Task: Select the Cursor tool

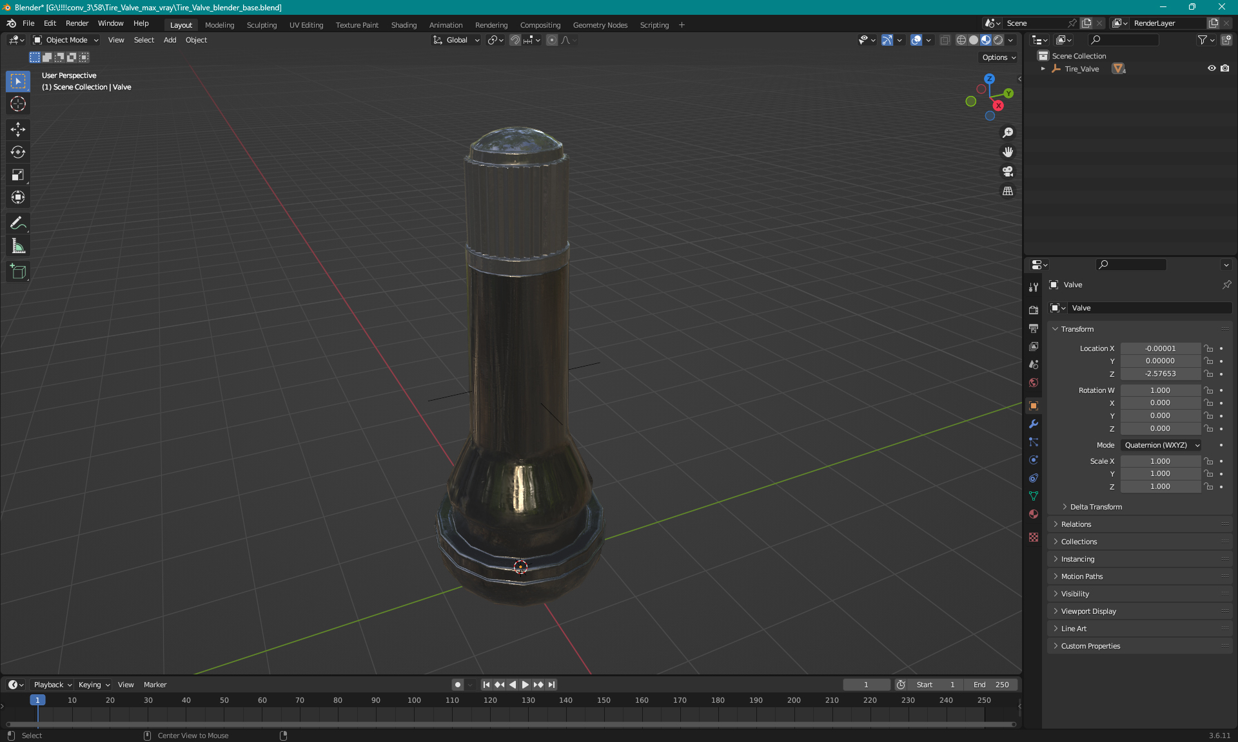Action: coord(18,104)
